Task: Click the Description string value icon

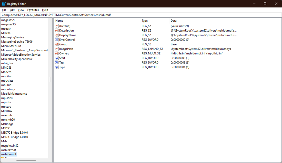Action: click(57, 31)
